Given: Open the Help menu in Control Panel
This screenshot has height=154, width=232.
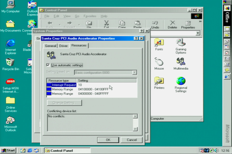Looking at the screenshot, I should (104, 16).
